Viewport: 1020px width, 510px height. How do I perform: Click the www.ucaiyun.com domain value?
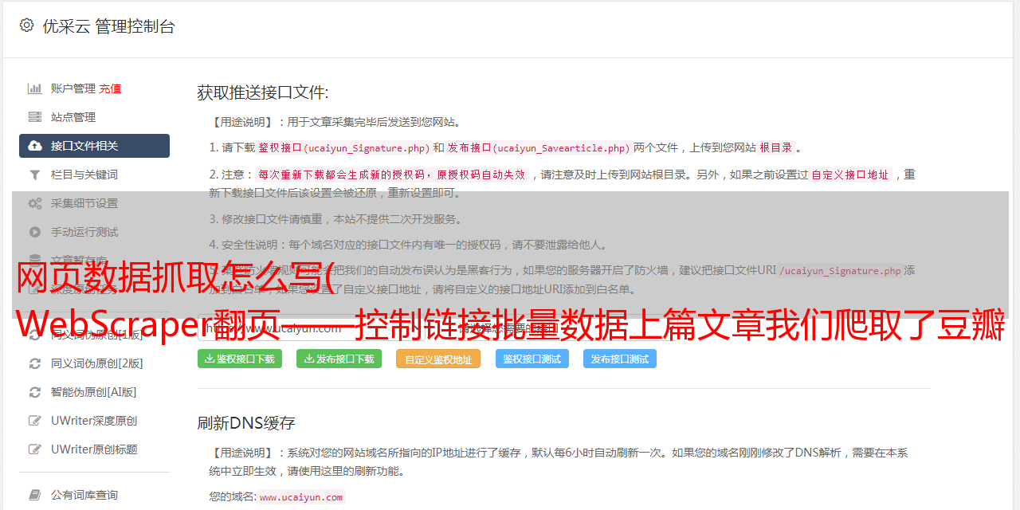tap(301, 497)
